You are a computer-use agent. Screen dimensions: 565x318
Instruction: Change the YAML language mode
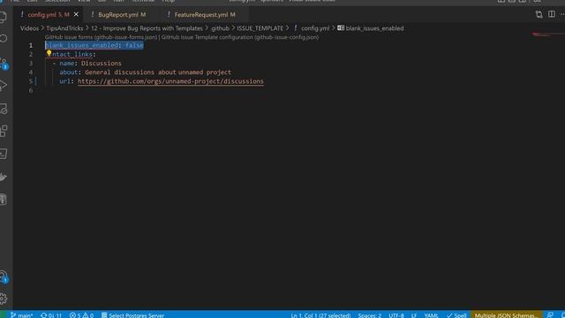coord(431,315)
